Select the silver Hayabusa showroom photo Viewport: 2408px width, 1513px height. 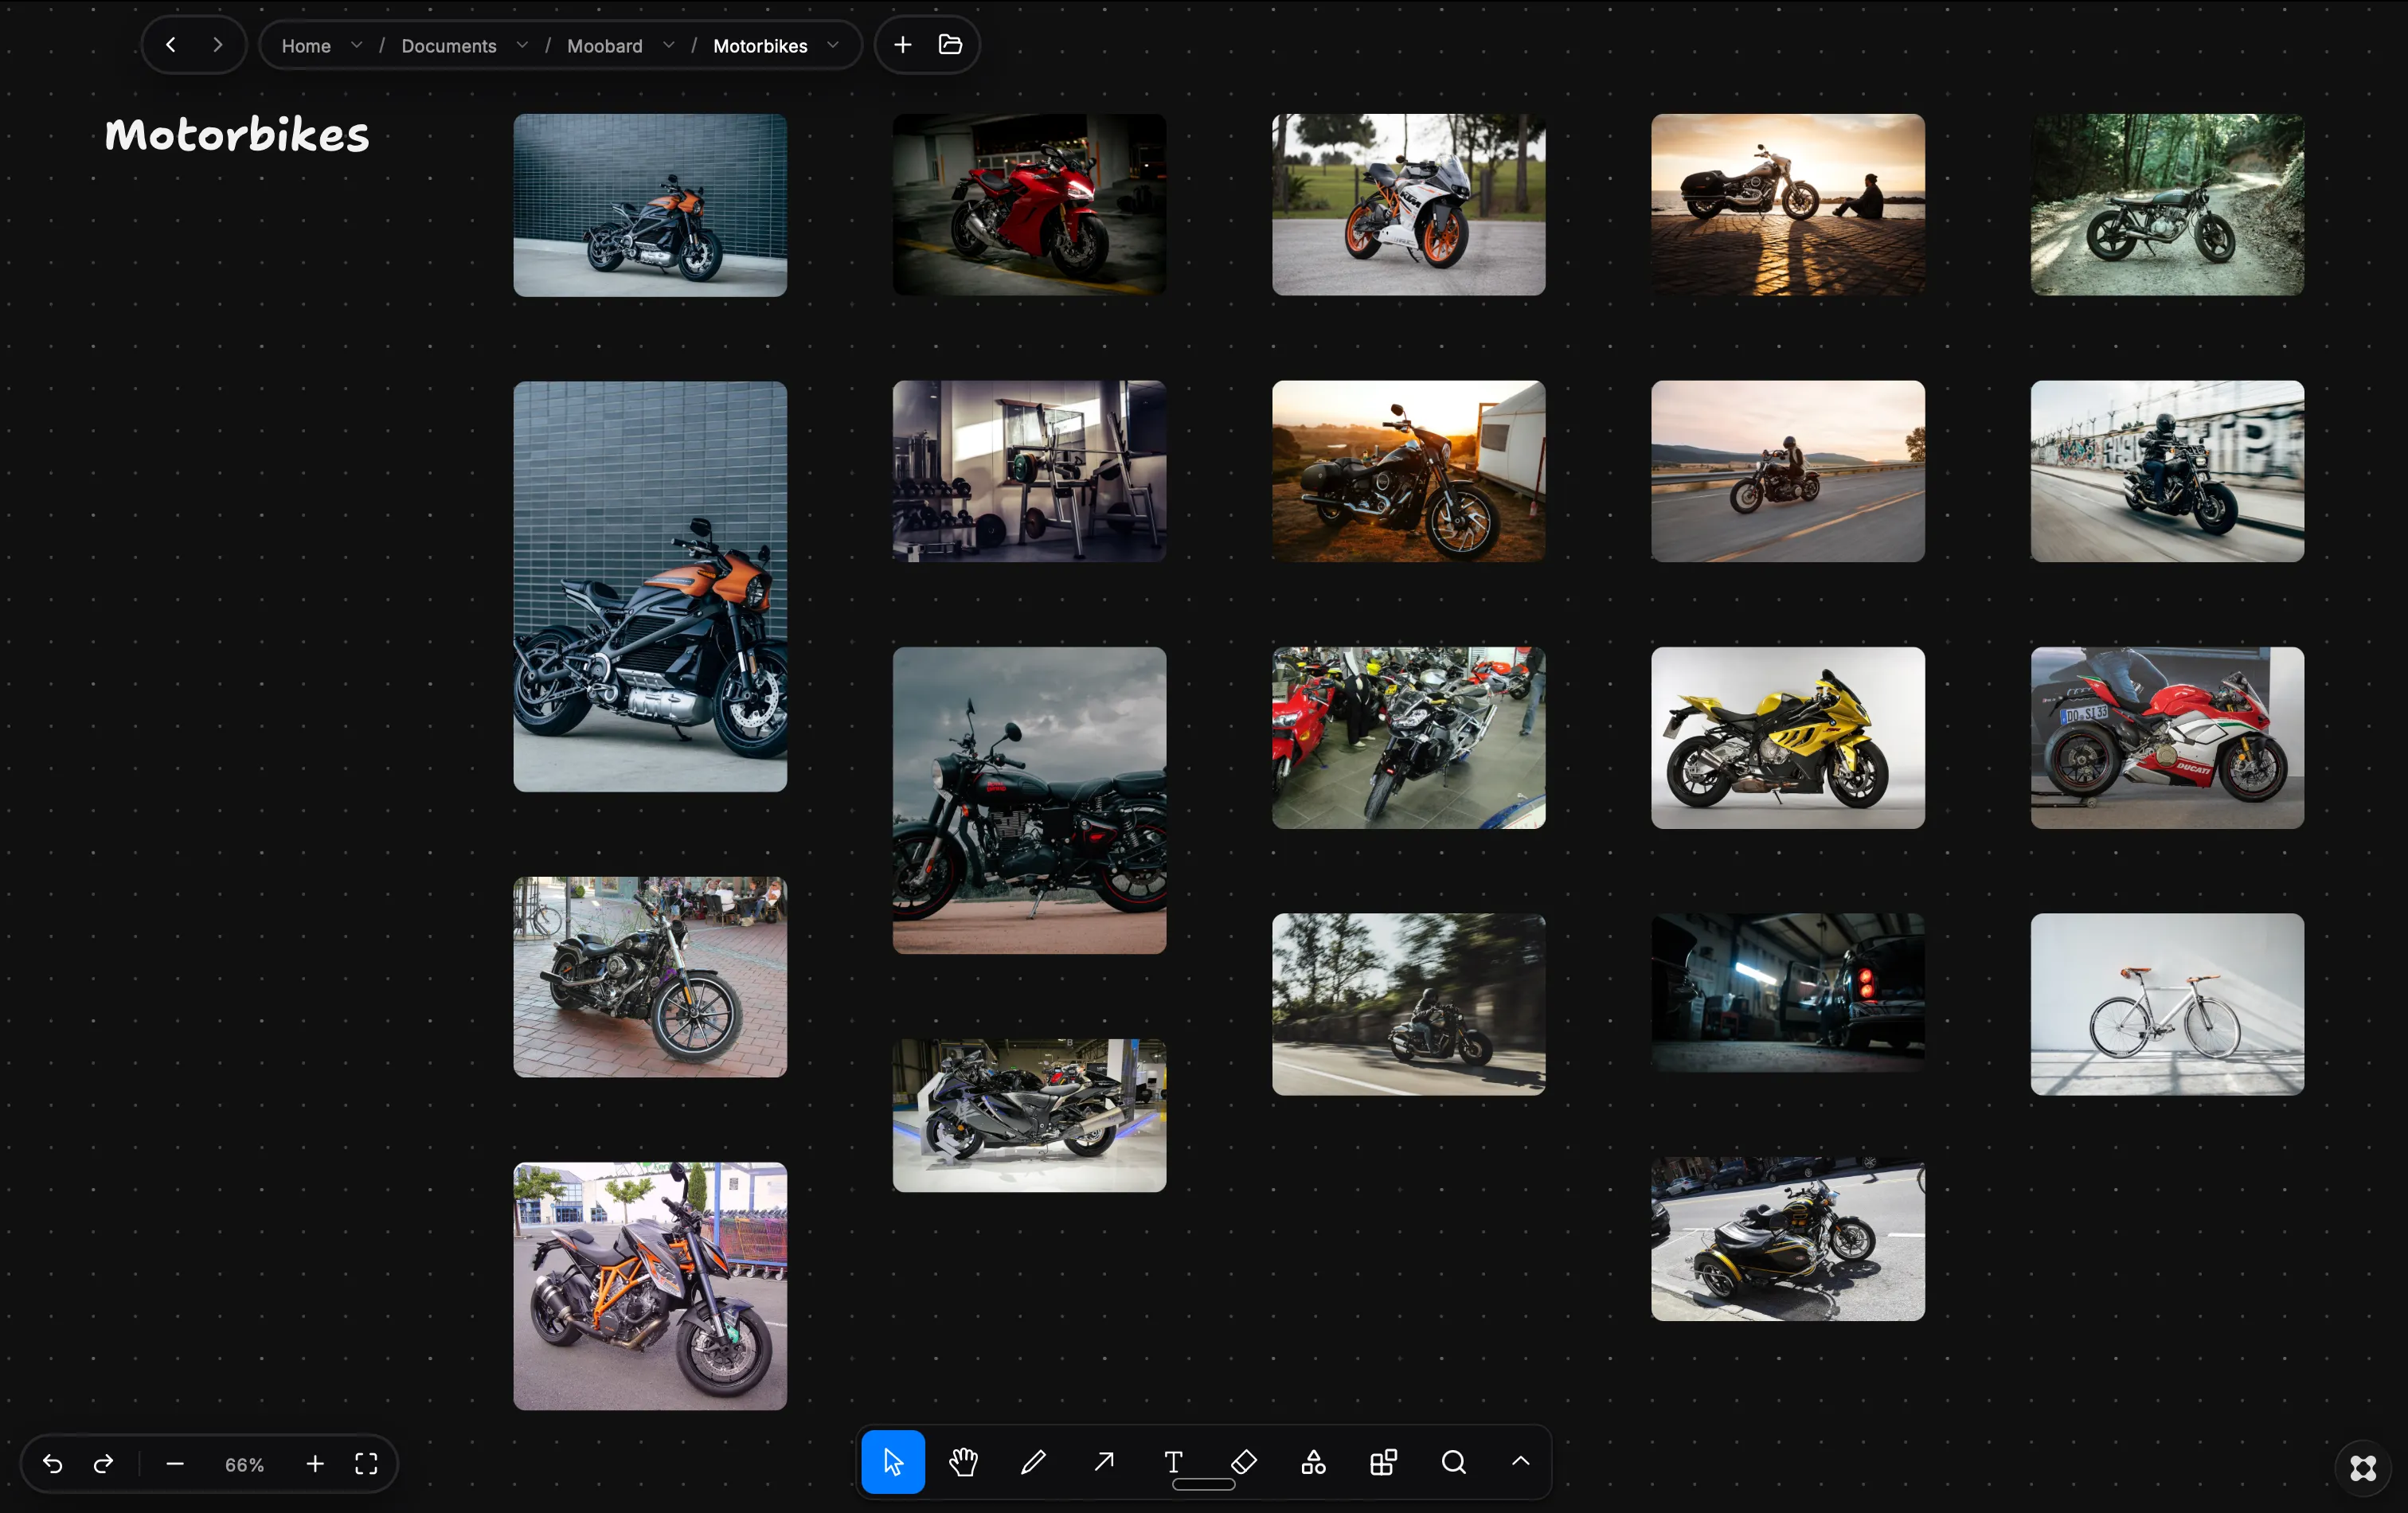coord(1029,1115)
